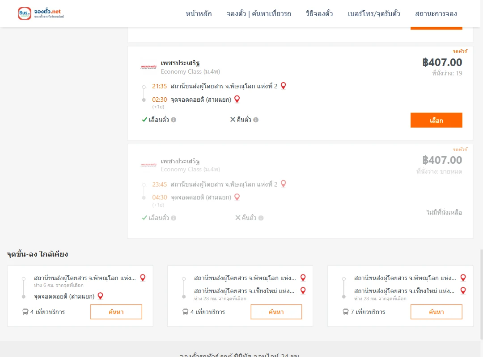
Task: Show เลื่อนตั๋ว info icon on 21:35 trip
Action: pyautogui.click(x=174, y=120)
